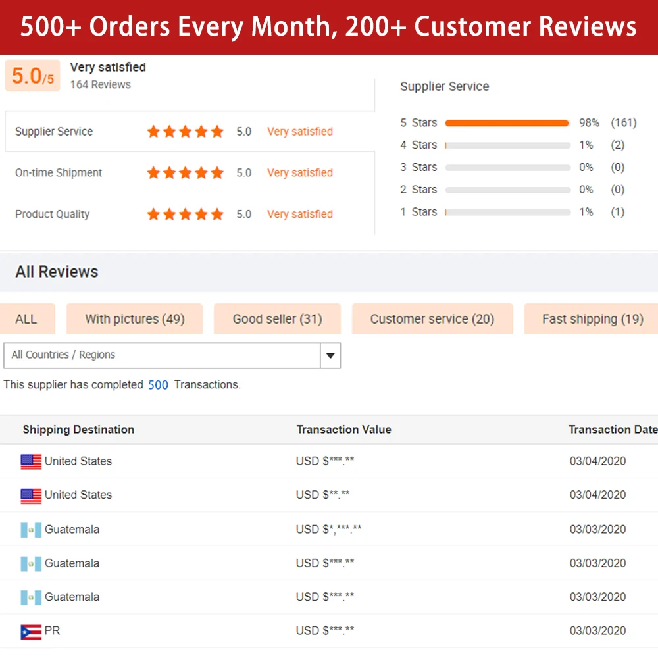Show Fast shipping (19) reviews
The width and height of the screenshot is (658, 658).
point(592,319)
